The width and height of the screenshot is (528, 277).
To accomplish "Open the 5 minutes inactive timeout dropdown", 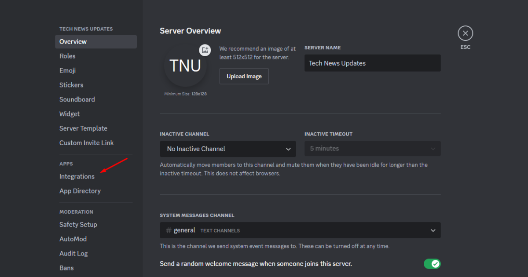I will [373, 149].
